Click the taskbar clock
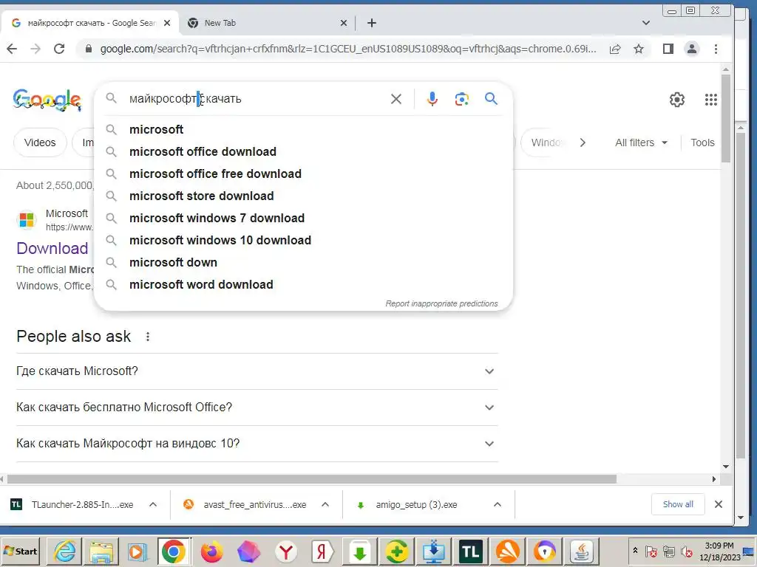757x567 pixels. pyautogui.click(x=719, y=551)
